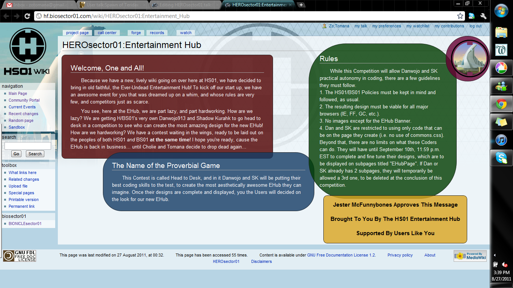Open the Sandbox link
This screenshot has width=513, height=288.
coord(17,127)
